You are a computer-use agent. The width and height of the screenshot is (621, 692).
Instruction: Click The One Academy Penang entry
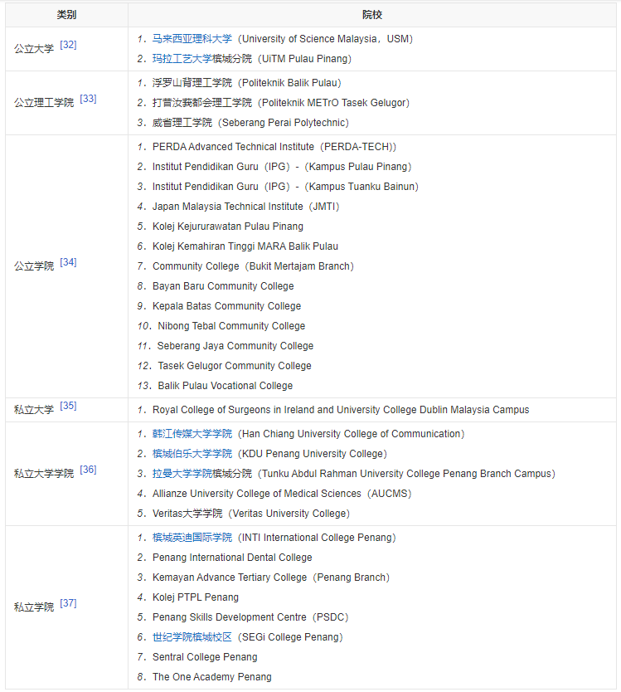point(211,676)
